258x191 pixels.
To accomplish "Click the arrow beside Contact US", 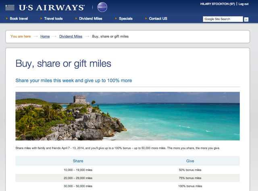I will [x=146, y=18].
